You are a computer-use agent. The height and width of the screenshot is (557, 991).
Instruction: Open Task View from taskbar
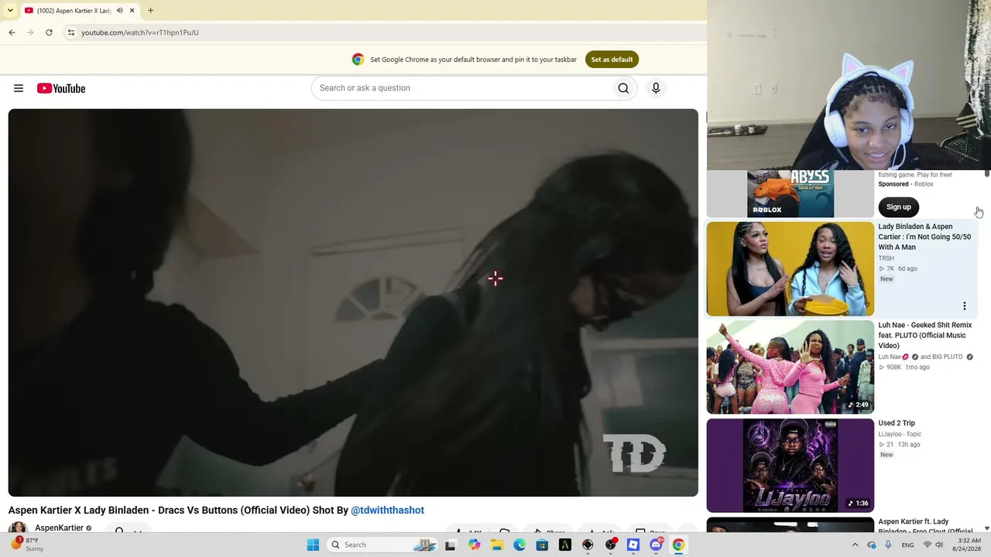point(450,545)
